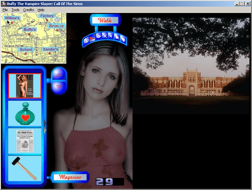The width and height of the screenshot is (252, 190).
Task: Travel to the Factory on the map
Action: tap(47, 16)
